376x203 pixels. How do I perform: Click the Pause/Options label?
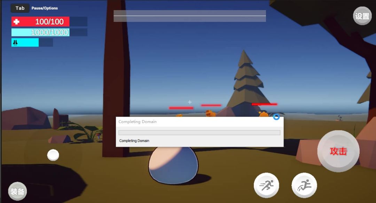point(45,8)
